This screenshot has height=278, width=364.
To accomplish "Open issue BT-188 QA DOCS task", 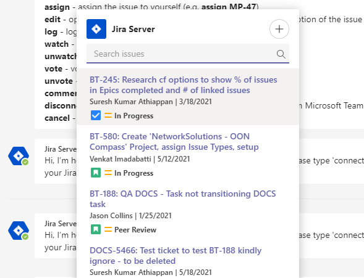I will coord(183,199).
